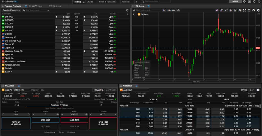This screenshot has height=136, width=262.
Task: Click the options chain vertical scrollbar
Action: point(260,107)
